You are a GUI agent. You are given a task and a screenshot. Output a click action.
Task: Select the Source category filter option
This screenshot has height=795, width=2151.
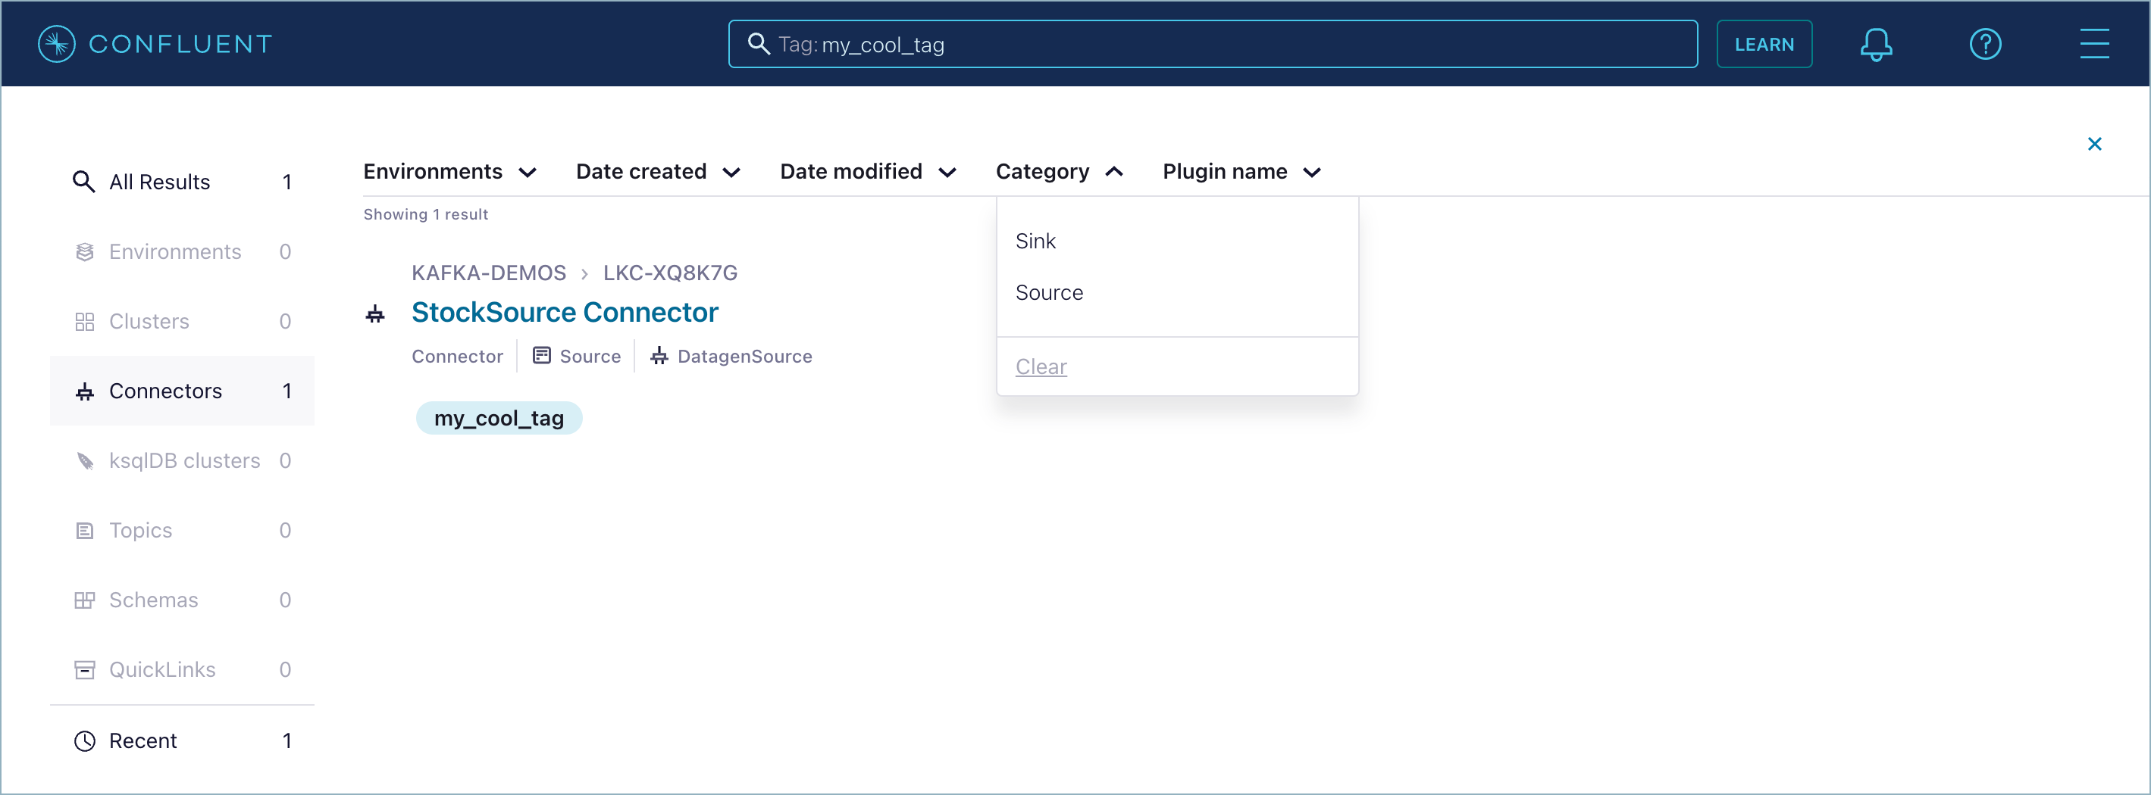click(1050, 292)
